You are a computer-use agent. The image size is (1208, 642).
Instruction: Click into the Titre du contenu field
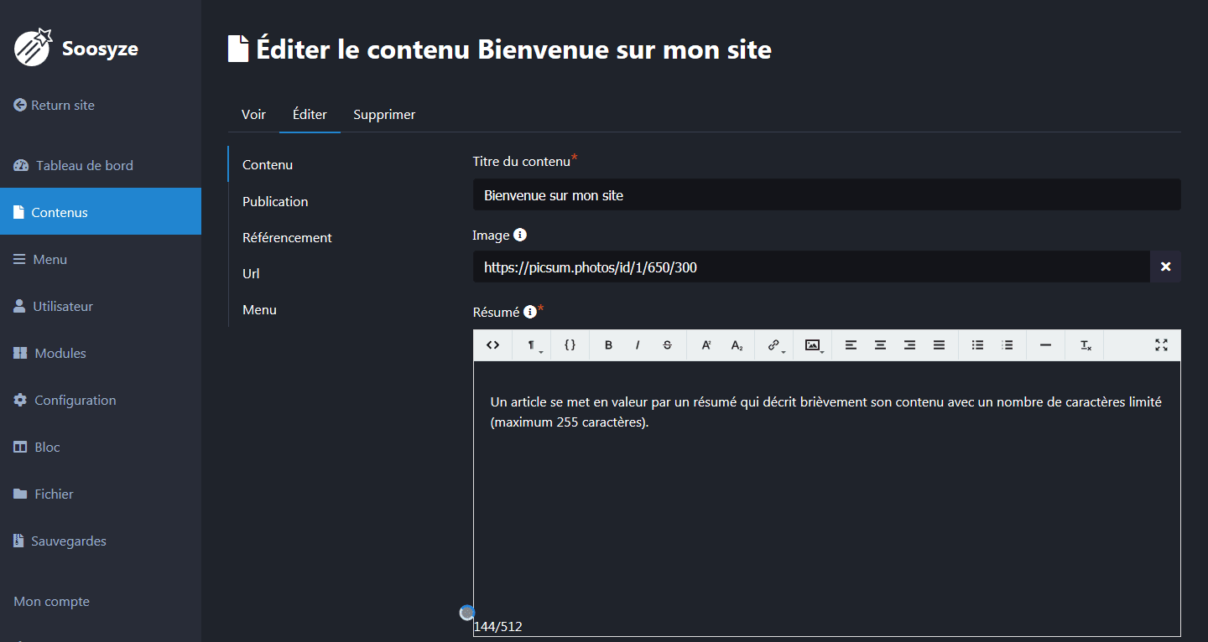pyautogui.click(x=826, y=195)
